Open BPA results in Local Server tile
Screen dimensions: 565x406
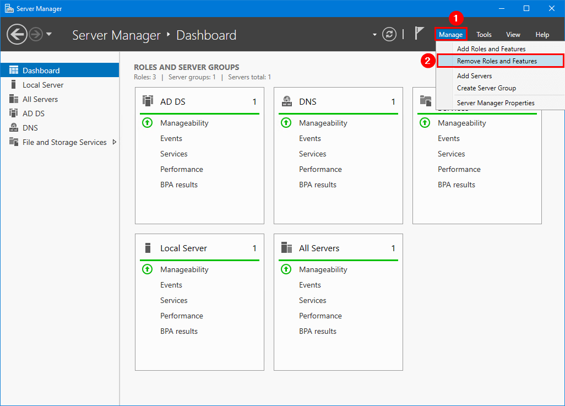(x=179, y=331)
